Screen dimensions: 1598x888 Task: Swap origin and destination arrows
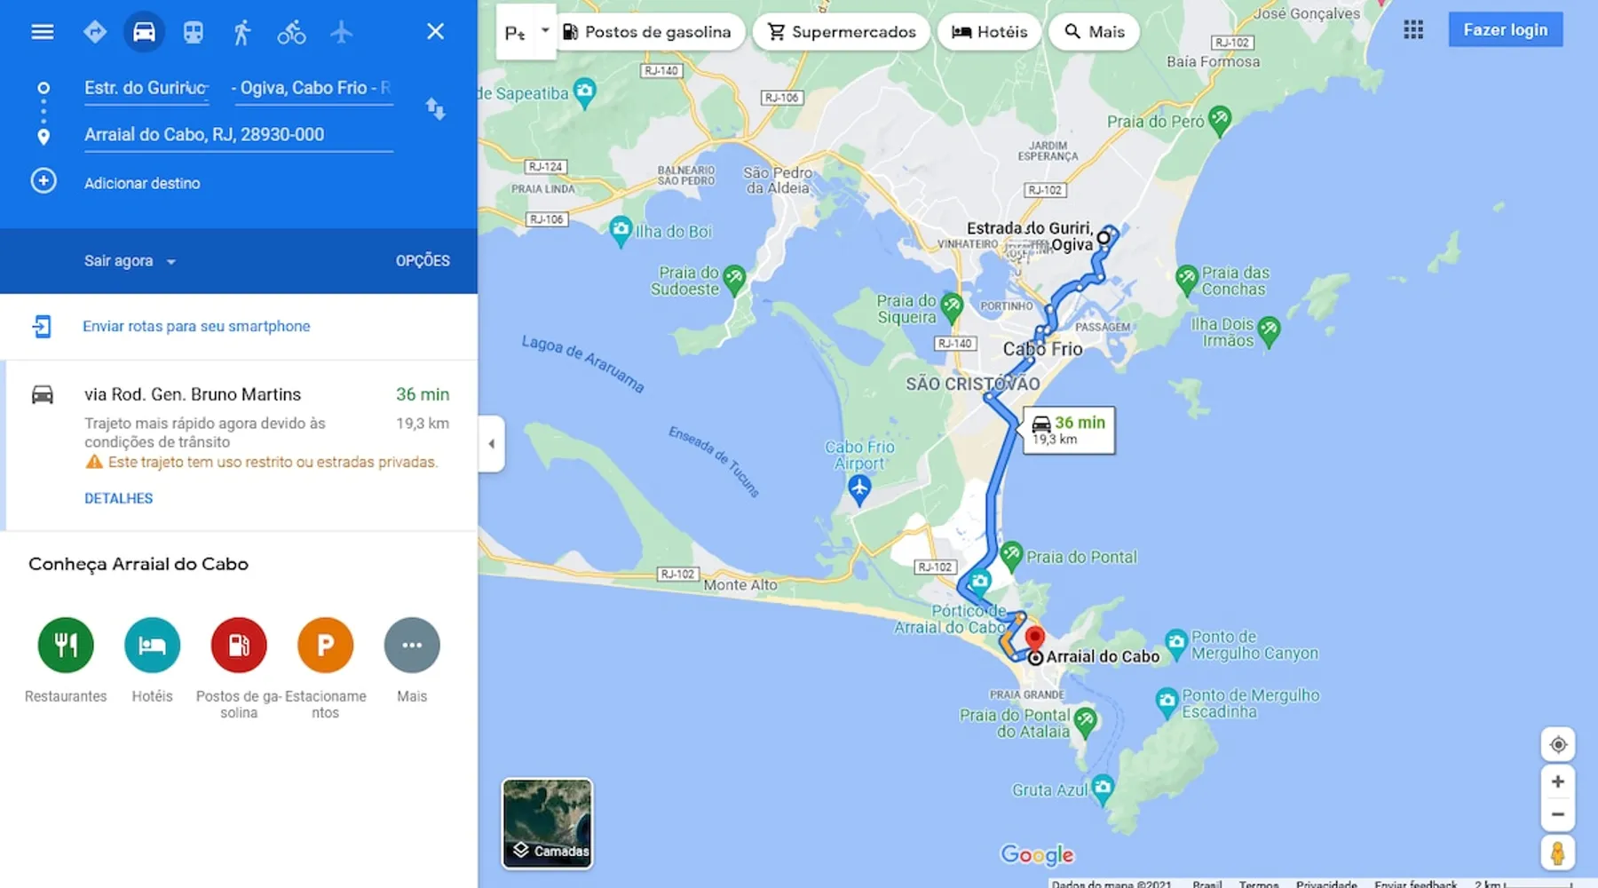pos(435,109)
